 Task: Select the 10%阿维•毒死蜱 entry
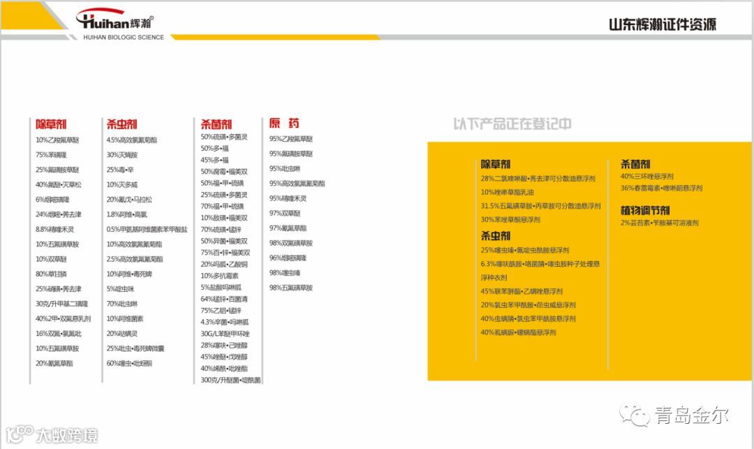click(129, 274)
